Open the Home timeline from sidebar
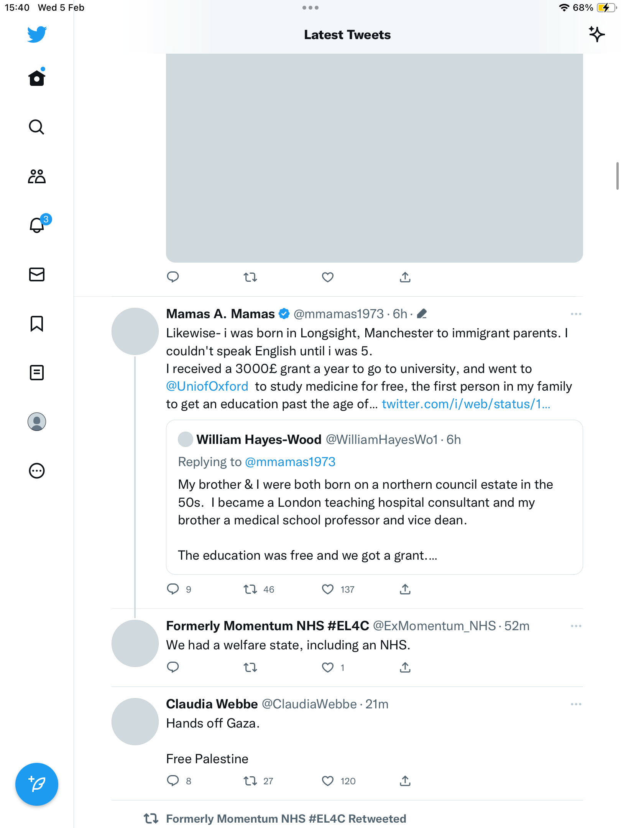Image resolution: width=621 pixels, height=828 pixels. (x=37, y=78)
